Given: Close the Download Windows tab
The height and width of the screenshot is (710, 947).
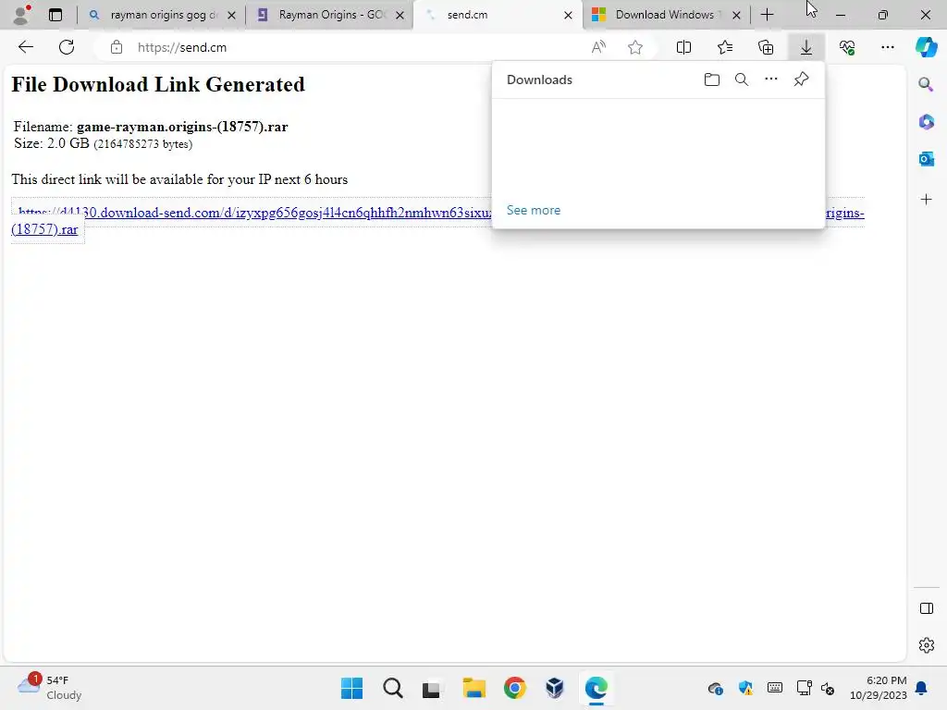Looking at the screenshot, I should tap(736, 15).
